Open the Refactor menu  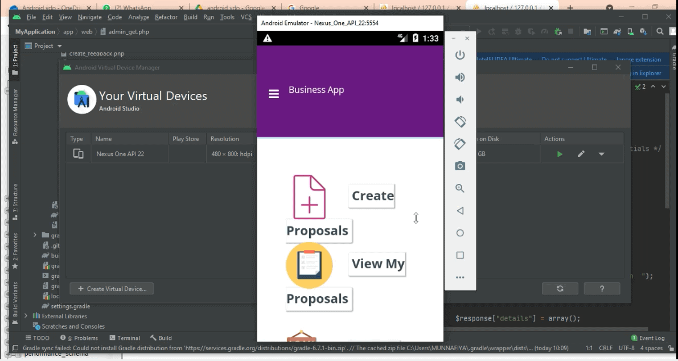(x=166, y=17)
